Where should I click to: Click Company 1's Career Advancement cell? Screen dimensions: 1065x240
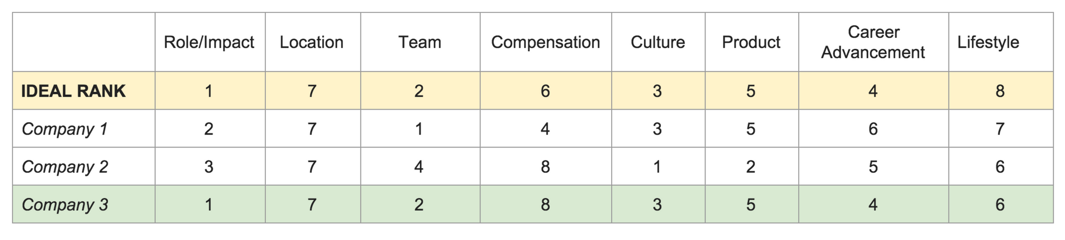point(873,129)
